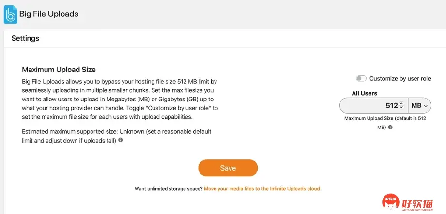Enable the Customize by user role toggle
446x214 pixels.
coord(361,78)
